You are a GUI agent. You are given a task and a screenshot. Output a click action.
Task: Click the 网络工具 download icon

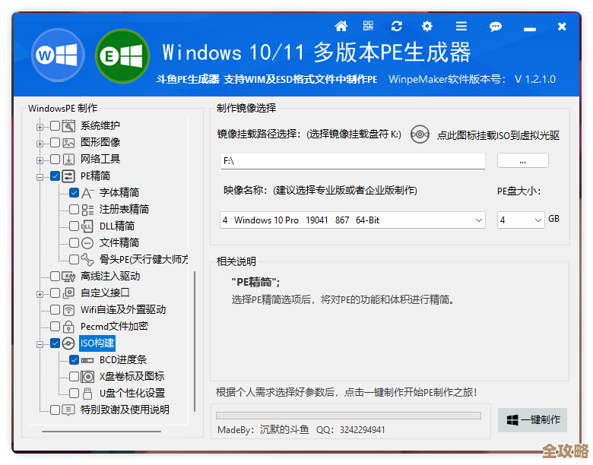(68, 159)
